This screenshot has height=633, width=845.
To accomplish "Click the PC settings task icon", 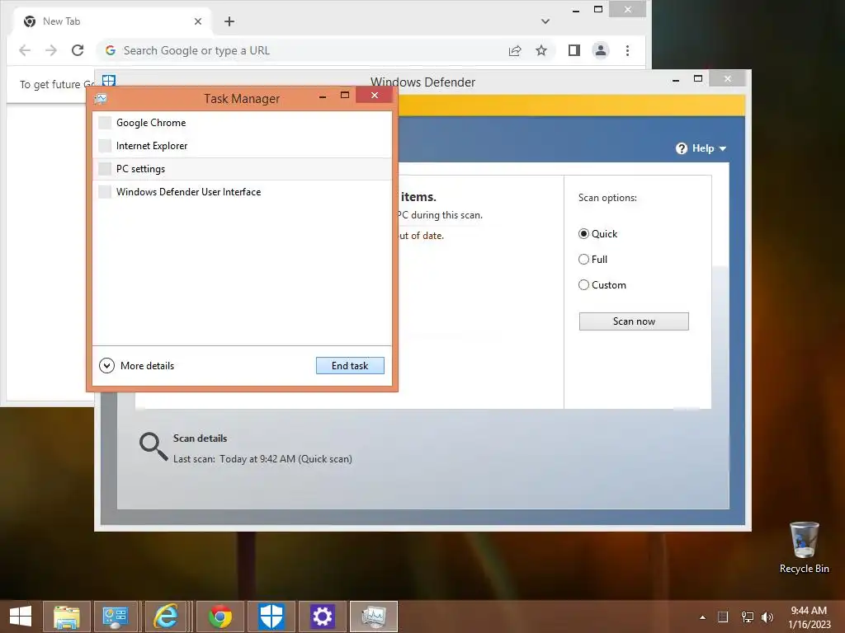I will (105, 169).
